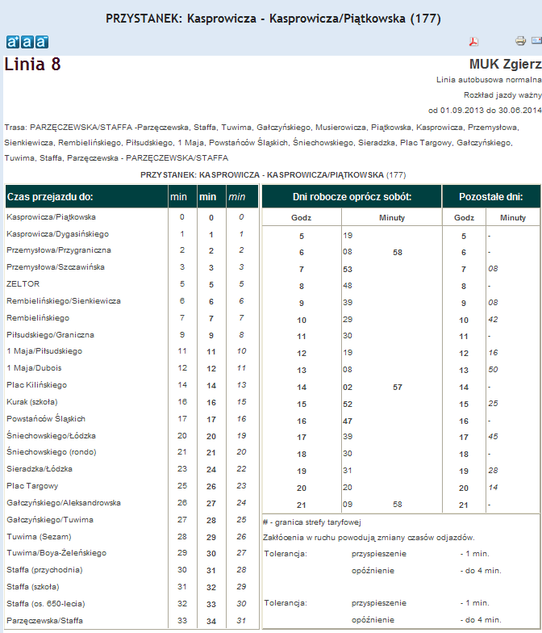Click the 'Dni robocze oprócz sobót' header

click(351, 196)
